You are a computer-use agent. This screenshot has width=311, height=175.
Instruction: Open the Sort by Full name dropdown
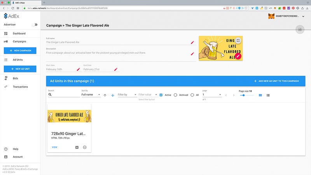[x=91, y=94]
